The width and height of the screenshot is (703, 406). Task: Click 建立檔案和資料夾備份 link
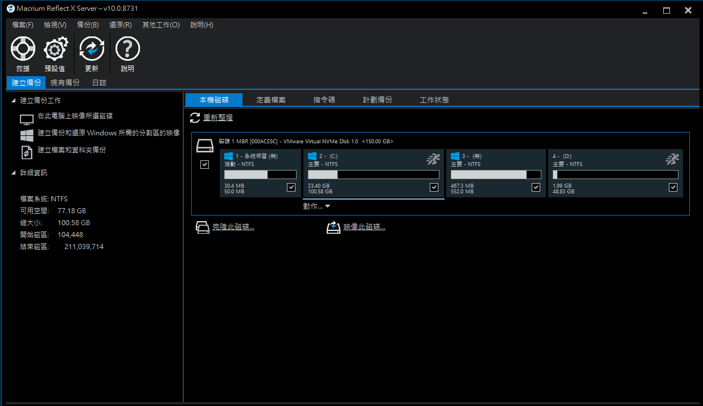point(72,150)
